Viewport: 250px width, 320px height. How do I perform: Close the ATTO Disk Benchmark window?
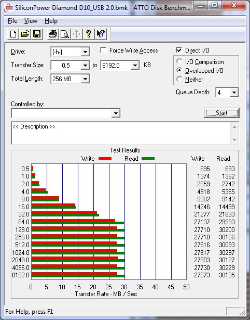[x=234, y=6]
